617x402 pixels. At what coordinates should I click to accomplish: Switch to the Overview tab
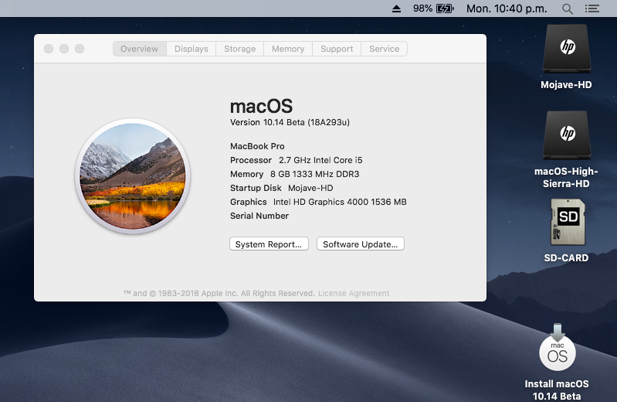pos(139,49)
